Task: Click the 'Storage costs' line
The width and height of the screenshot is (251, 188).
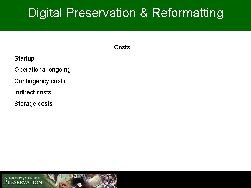Action: coord(33,104)
